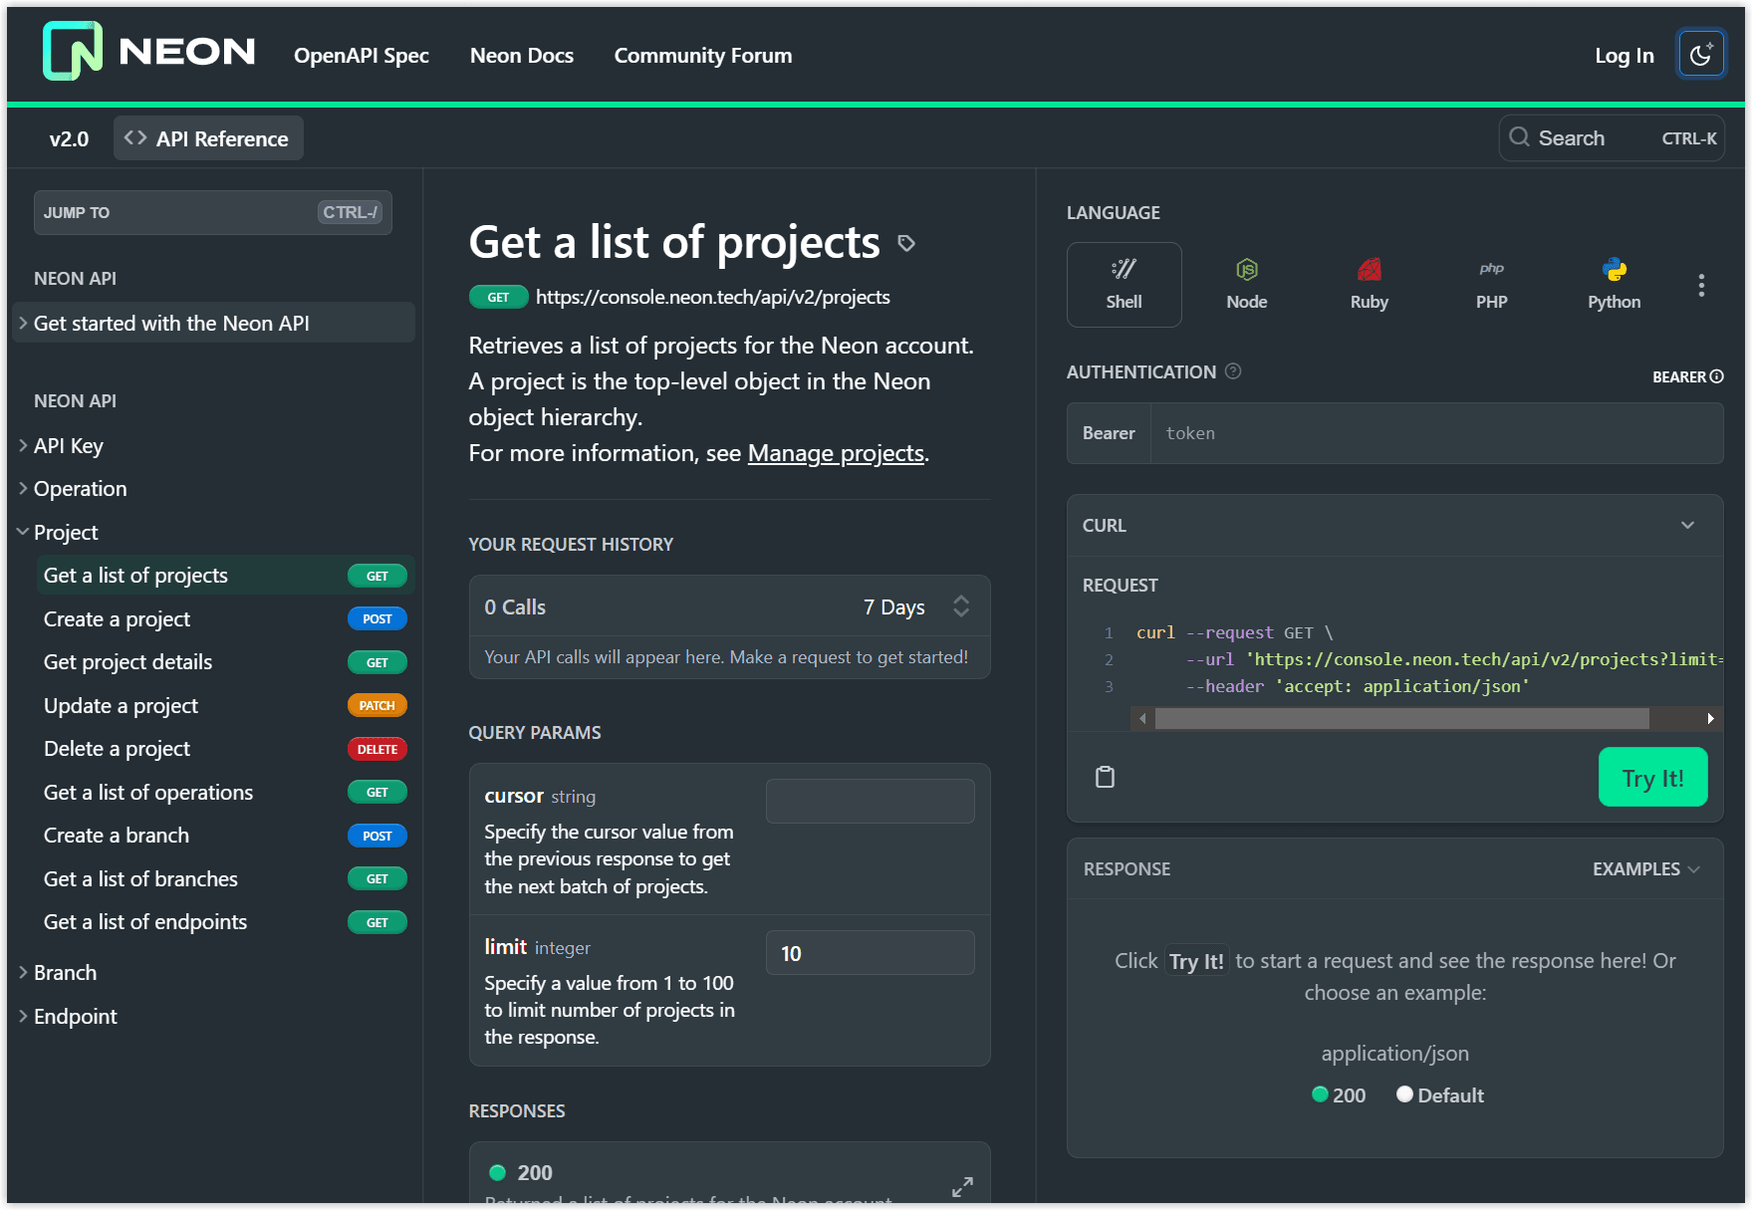Screen dimensions: 1753x1211
Task: Focus the Bearer token field
Action: [x=1436, y=433]
